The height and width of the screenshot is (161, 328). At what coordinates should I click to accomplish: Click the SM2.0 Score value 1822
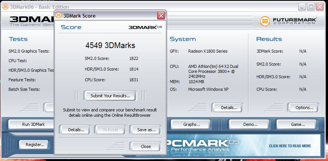134,58
